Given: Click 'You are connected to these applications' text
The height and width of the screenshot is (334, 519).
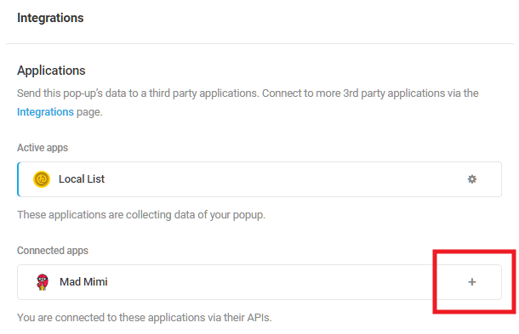Looking at the screenshot, I should click(145, 318).
